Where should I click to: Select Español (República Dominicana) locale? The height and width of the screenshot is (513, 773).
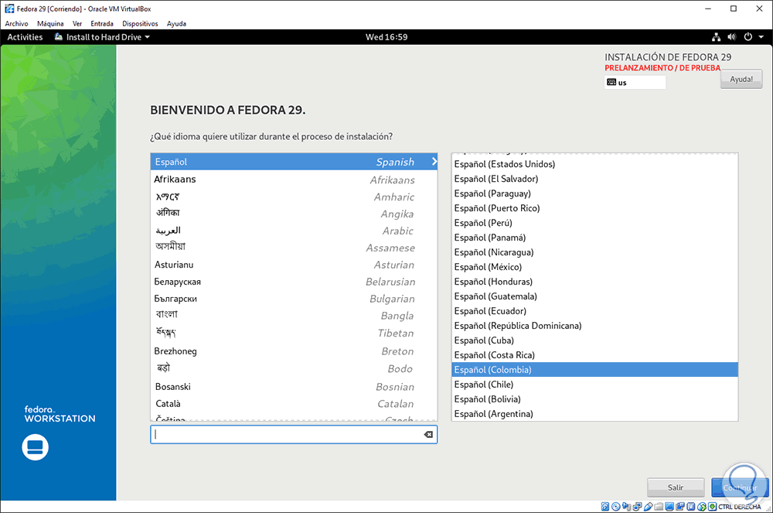click(x=594, y=326)
